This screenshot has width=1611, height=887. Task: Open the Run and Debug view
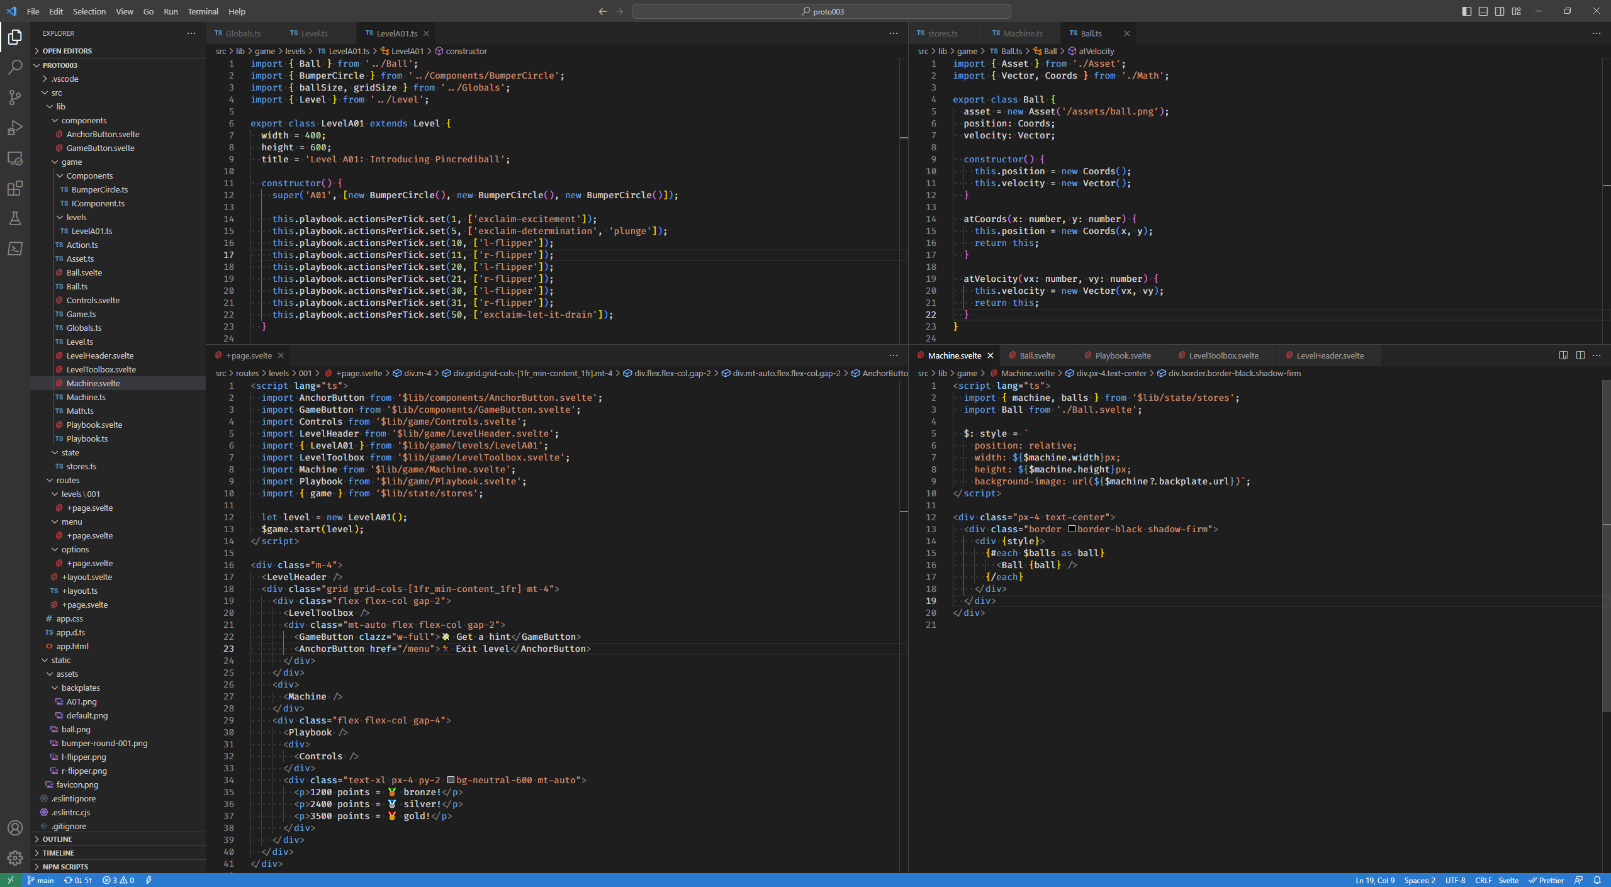[15, 128]
